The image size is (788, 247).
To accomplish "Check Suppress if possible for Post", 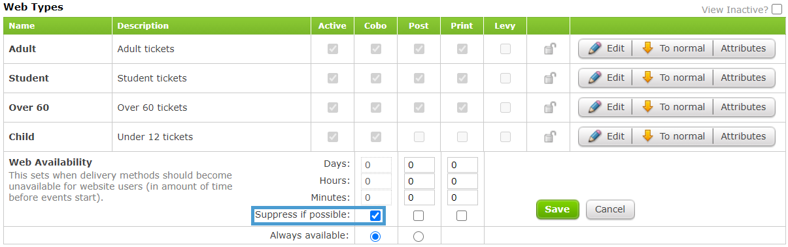I will pos(419,216).
